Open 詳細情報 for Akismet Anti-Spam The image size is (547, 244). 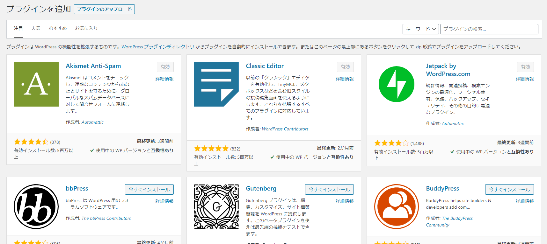pos(164,79)
